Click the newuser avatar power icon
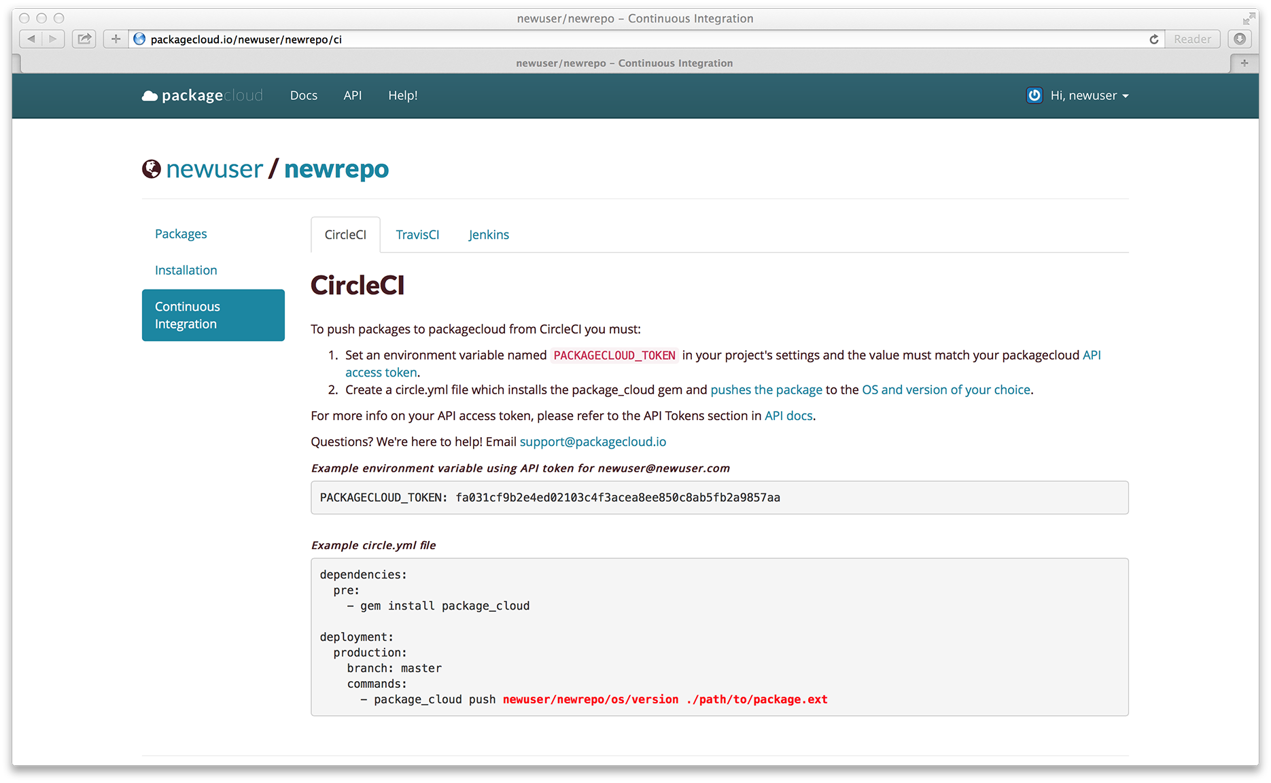Viewport: 1271px width, 783px height. tap(1034, 96)
